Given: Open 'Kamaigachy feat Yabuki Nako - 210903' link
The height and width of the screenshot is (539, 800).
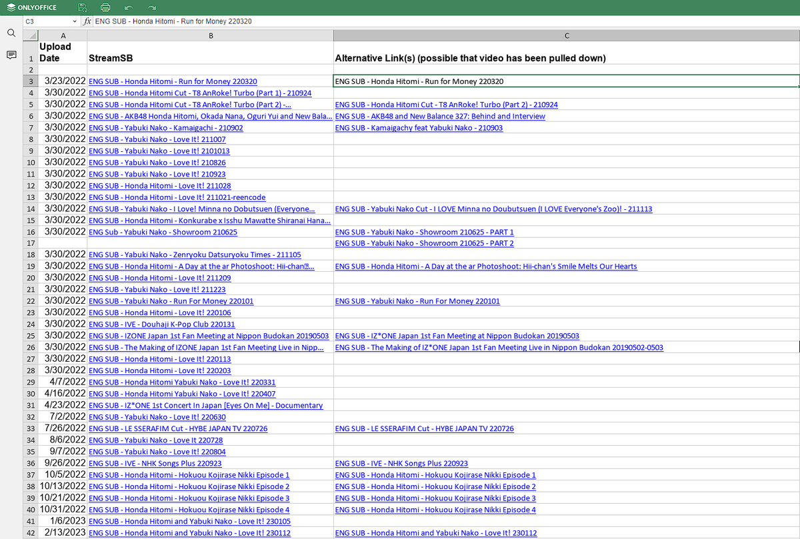Looking at the screenshot, I should pyautogui.click(x=419, y=128).
